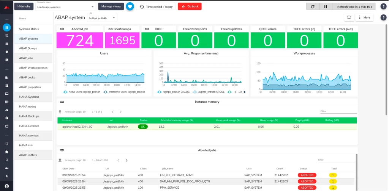Expand the URI selector dropdown
Screen dimensions: 389x191
pyautogui.click(x=102, y=17)
